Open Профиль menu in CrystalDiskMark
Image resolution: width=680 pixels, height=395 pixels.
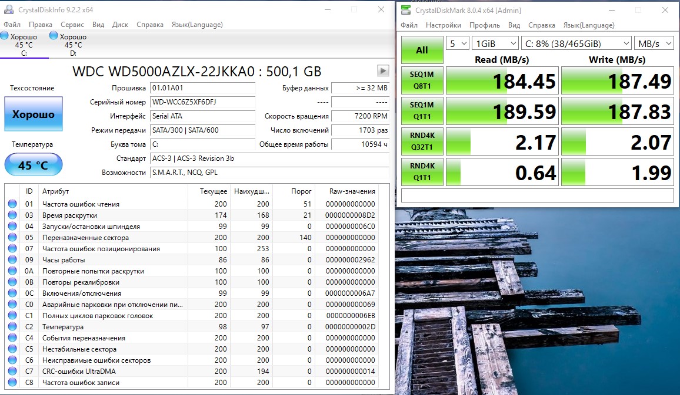[x=485, y=25]
